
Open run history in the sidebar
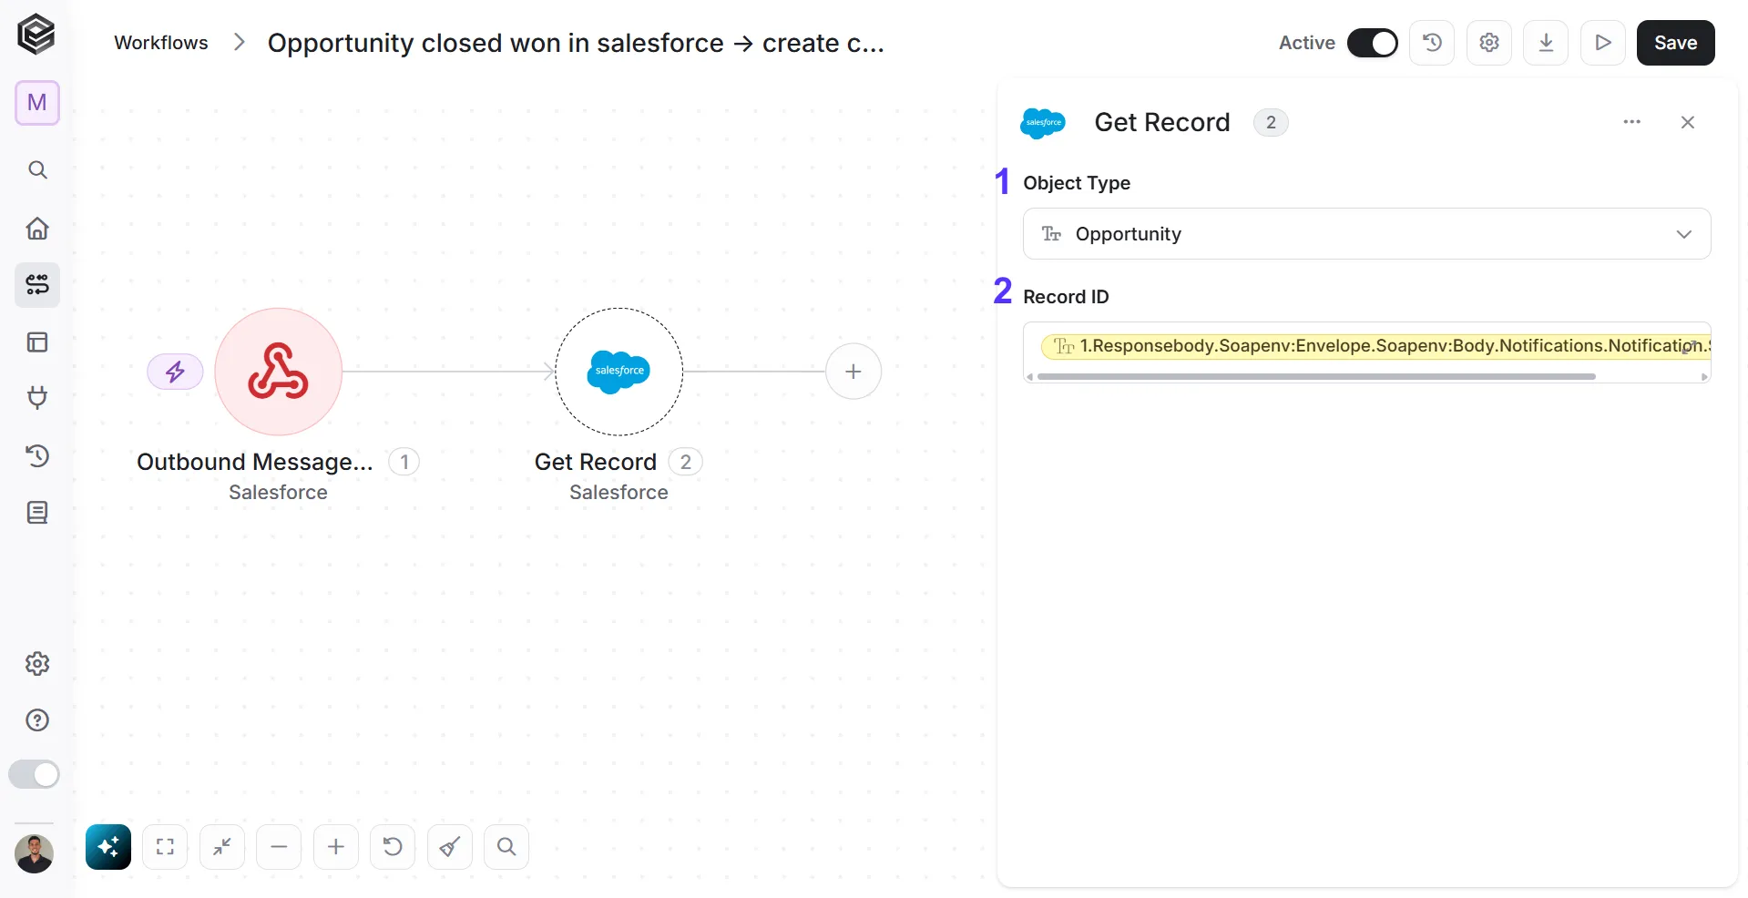click(37, 455)
